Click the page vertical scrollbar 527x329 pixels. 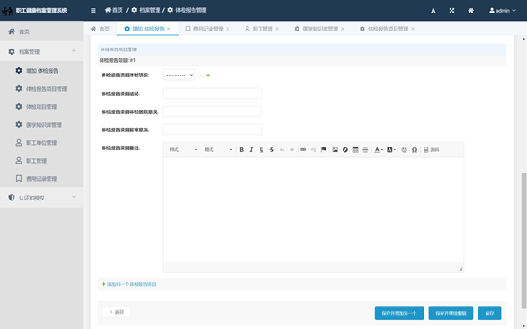coord(523,241)
